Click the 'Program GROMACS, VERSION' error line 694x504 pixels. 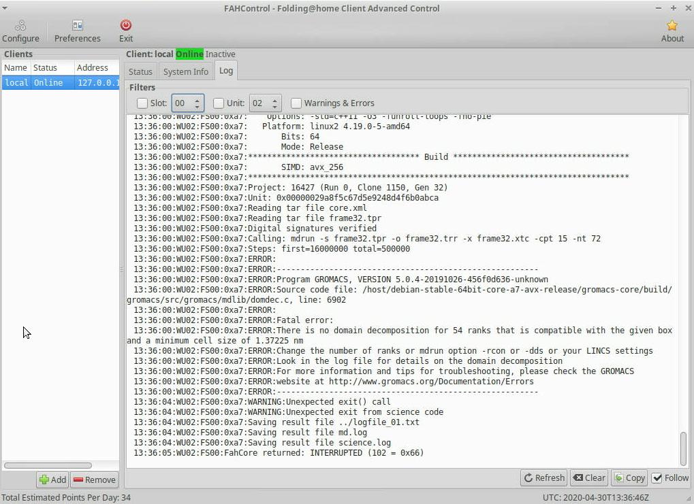(x=341, y=280)
